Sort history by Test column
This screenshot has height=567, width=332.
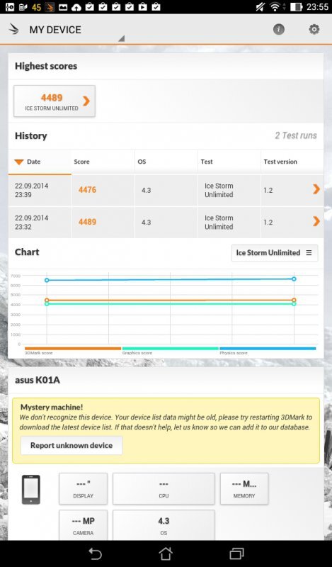(229, 162)
